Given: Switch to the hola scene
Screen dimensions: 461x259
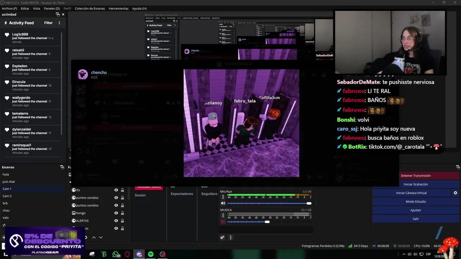Looking at the screenshot, I should click(32, 174).
